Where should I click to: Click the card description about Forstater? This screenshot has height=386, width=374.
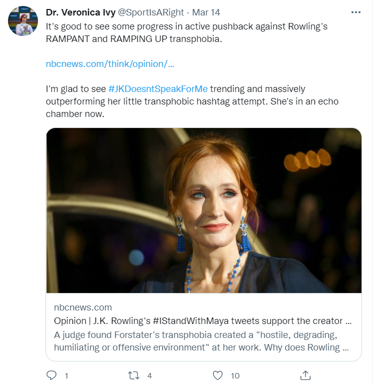pos(201,341)
